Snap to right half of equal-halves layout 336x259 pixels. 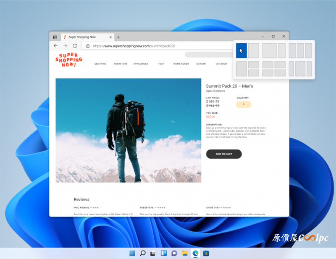tap(254, 50)
